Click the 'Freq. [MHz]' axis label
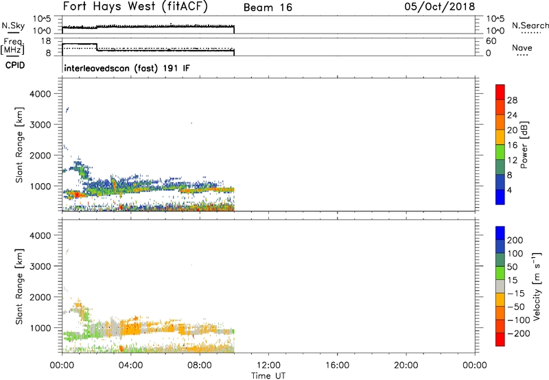Screen dimensions: 549x380 [x=12, y=46]
